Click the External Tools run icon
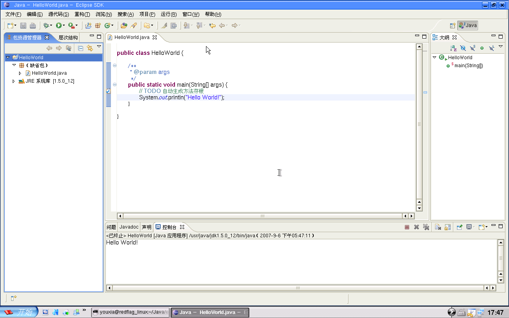Image resolution: width=509 pixels, height=318 pixels. click(x=71, y=25)
